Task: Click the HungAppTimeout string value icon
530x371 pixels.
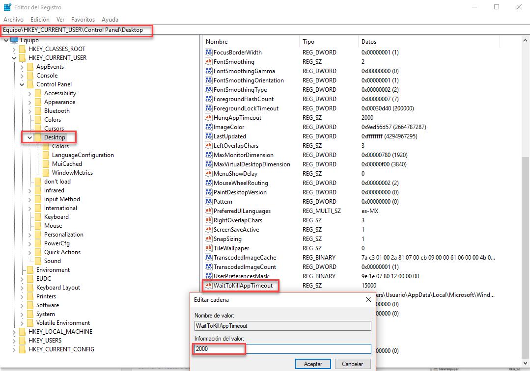Action: tap(209, 118)
